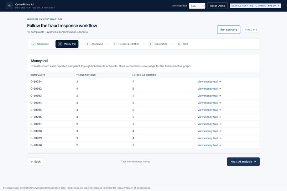Open the Prototype role LEA dropdown
287x191 pixels.
pos(197,6)
